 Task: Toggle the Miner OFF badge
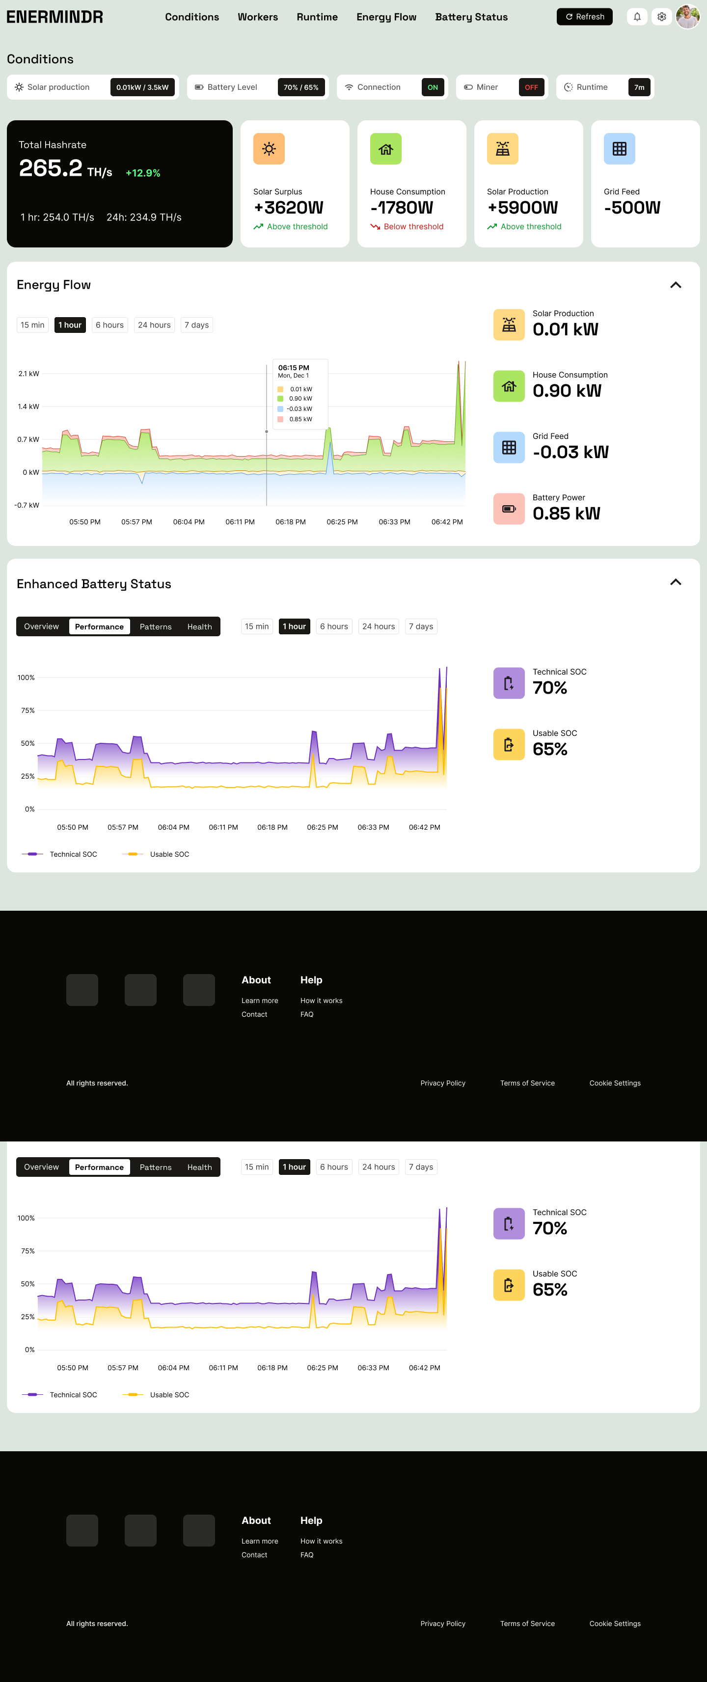tap(531, 87)
